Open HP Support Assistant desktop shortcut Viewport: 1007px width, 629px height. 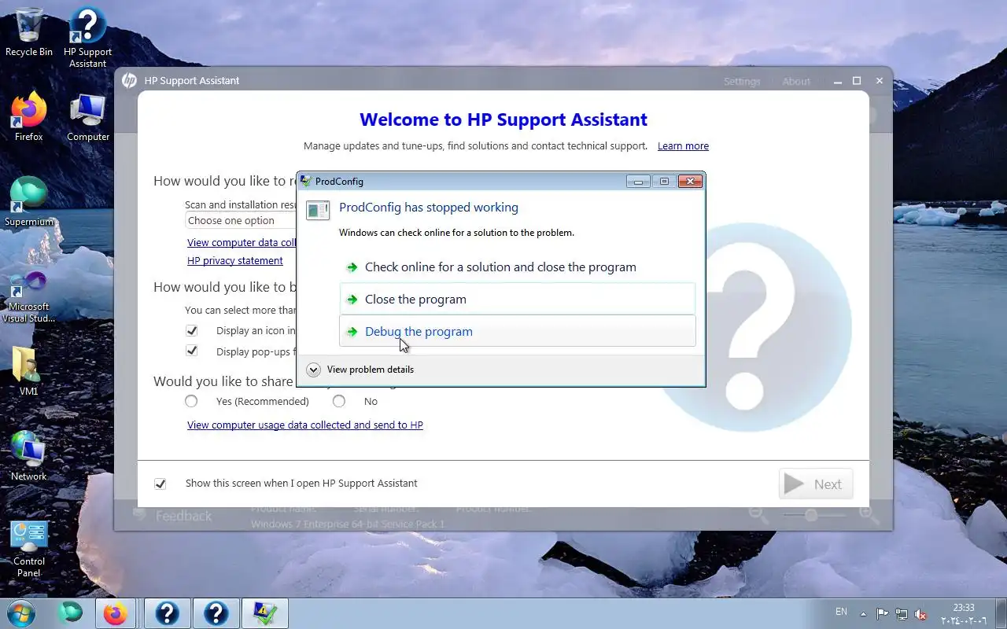pyautogui.click(x=87, y=37)
